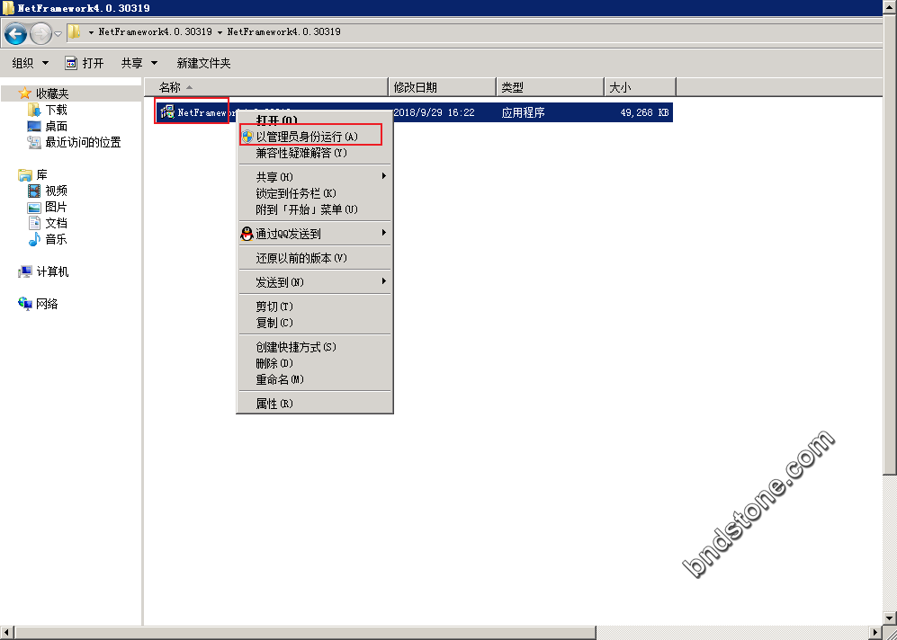Open 最近访问的位置 icon in sidebar
This screenshot has width=897, height=640.
click(34, 142)
